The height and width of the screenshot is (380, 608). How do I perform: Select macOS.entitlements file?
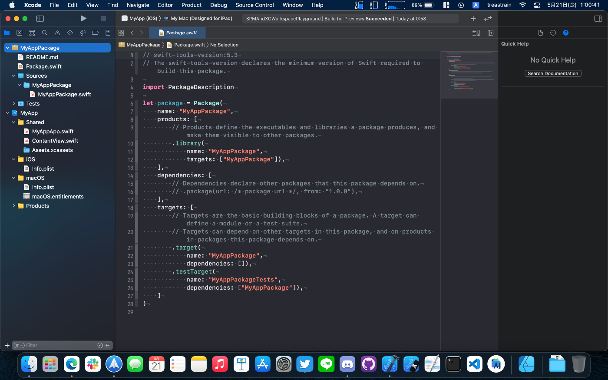click(x=57, y=197)
